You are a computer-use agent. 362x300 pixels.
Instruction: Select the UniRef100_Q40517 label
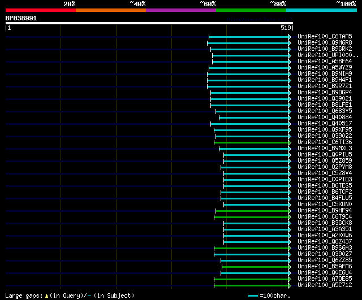325,124
